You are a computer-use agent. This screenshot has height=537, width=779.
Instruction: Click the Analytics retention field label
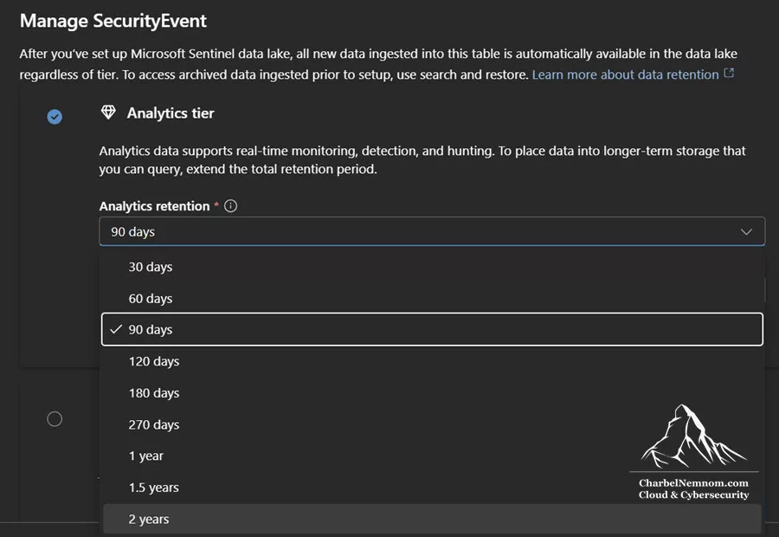point(154,206)
